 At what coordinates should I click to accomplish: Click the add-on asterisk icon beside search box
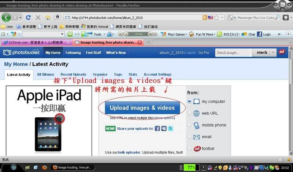[x=286, y=18]
